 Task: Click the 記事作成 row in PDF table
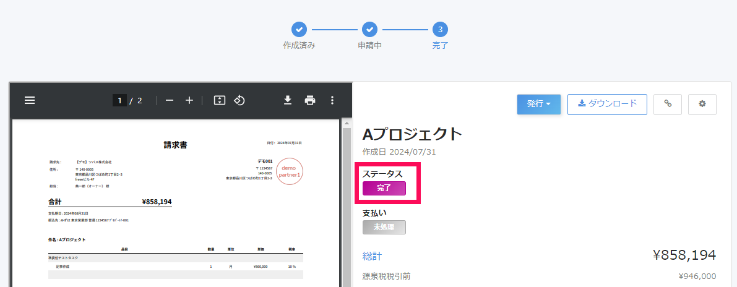(175, 267)
